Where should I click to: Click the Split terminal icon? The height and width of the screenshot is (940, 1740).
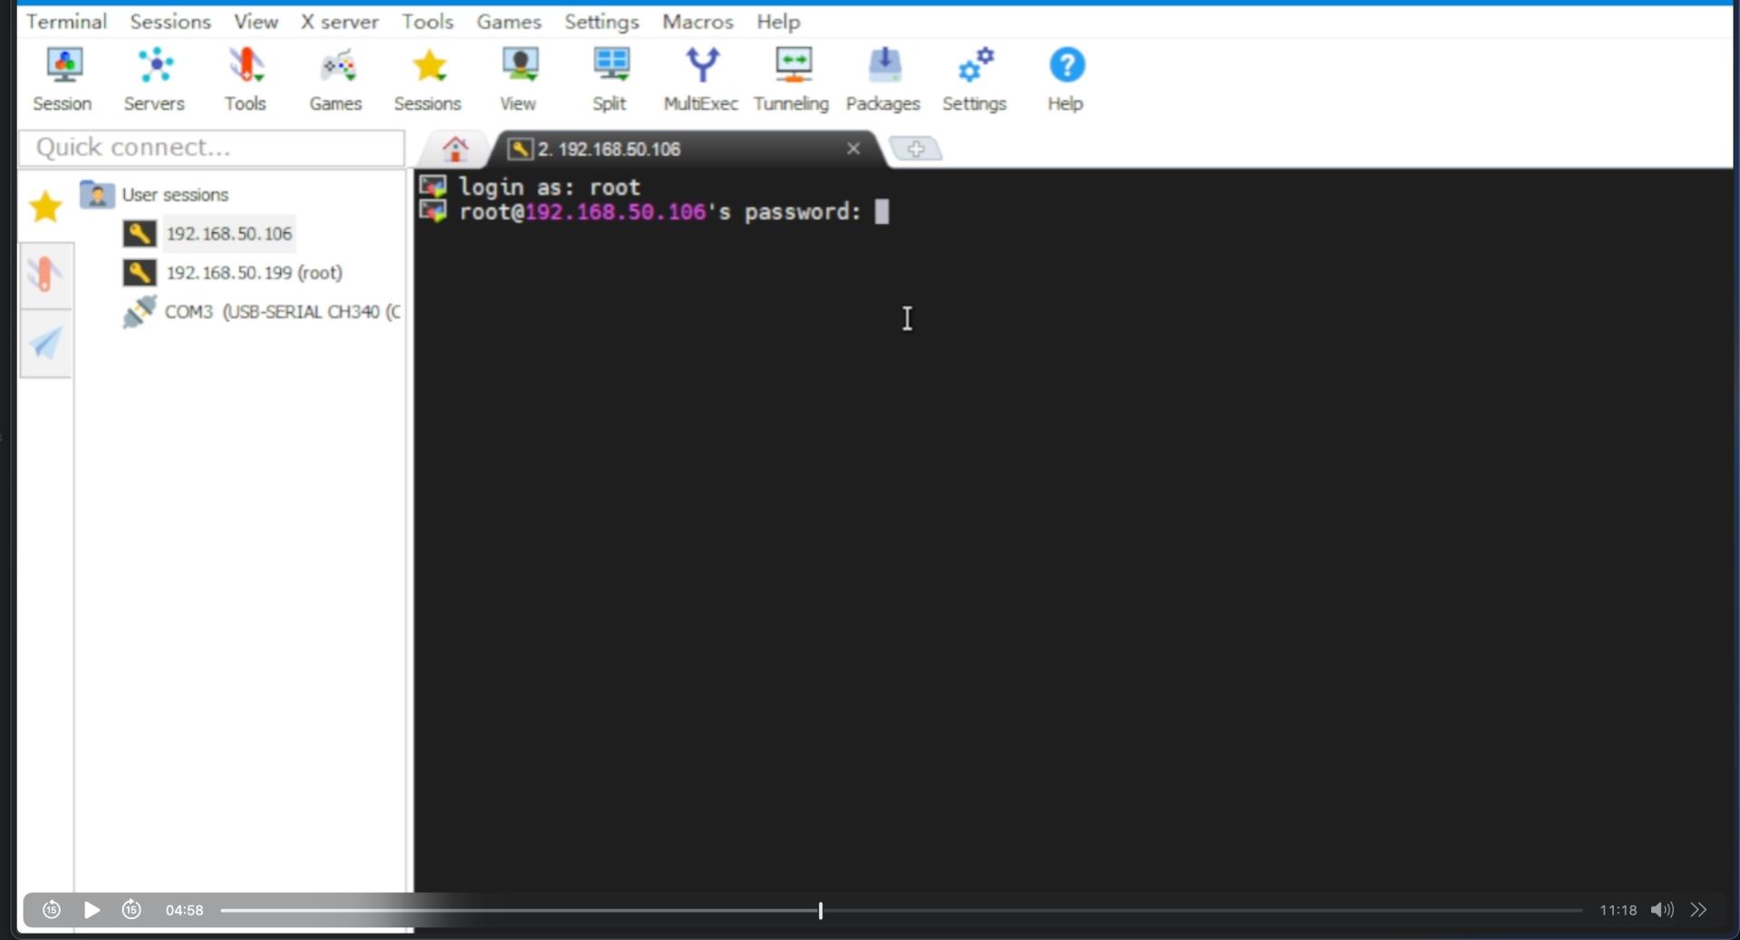pos(610,79)
